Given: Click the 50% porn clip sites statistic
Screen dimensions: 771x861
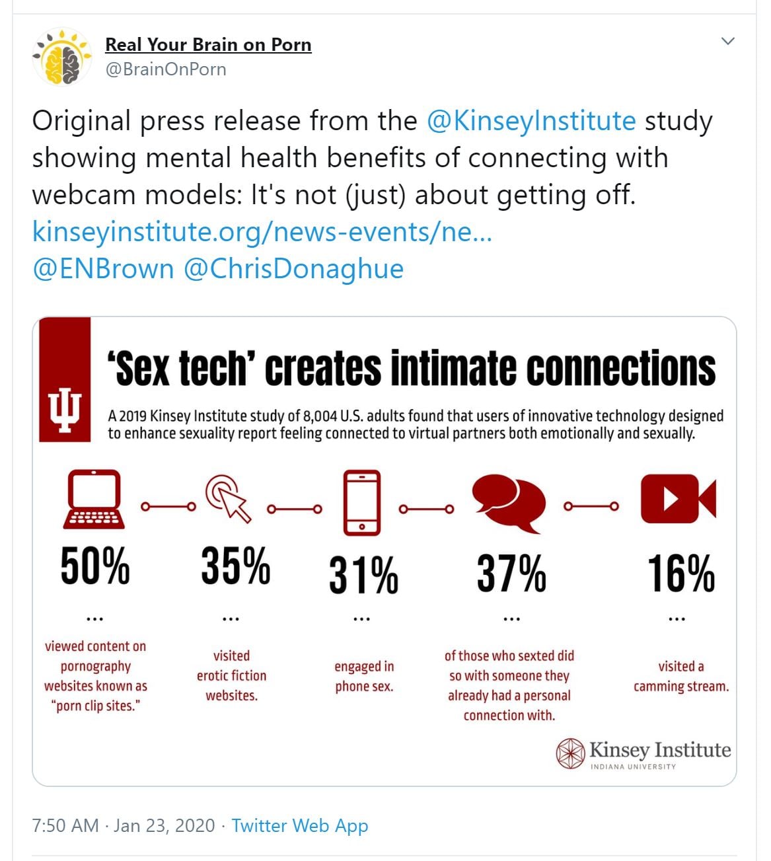Looking at the screenshot, I should (x=95, y=567).
